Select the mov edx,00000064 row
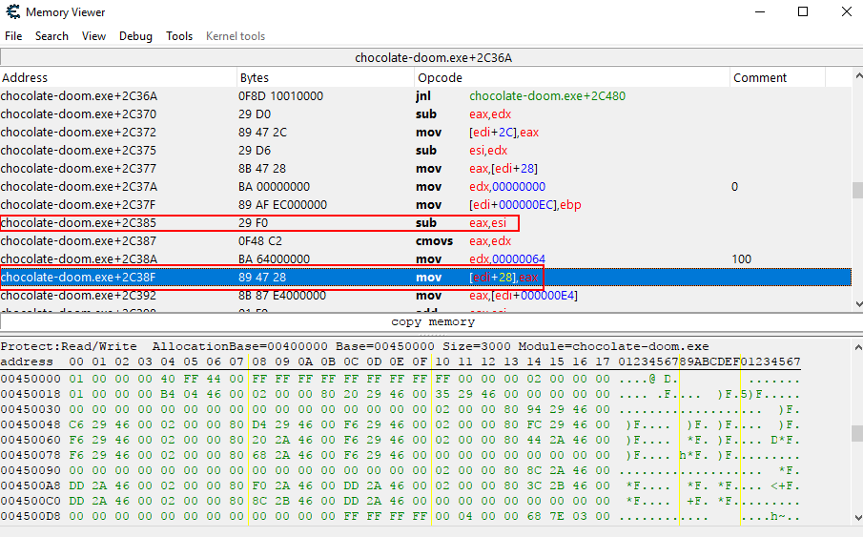863x537 pixels. click(x=286, y=259)
